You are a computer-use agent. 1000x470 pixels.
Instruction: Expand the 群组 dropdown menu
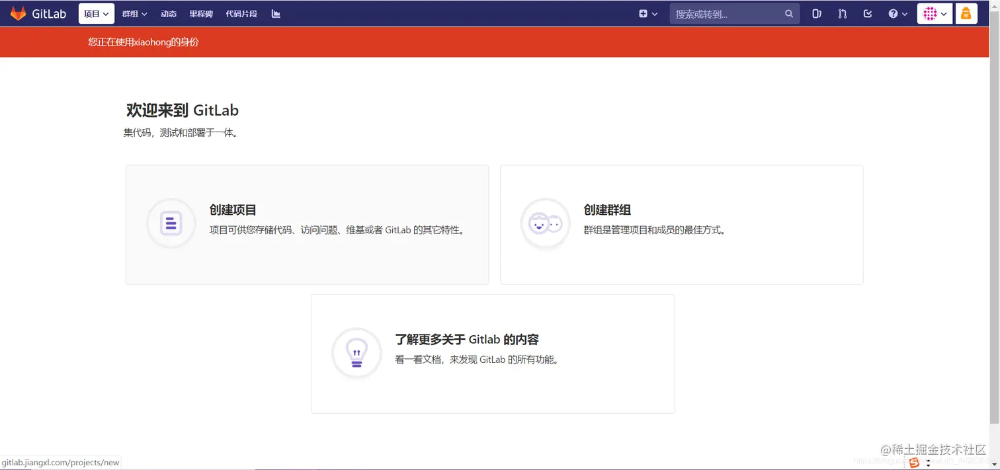tap(134, 13)
